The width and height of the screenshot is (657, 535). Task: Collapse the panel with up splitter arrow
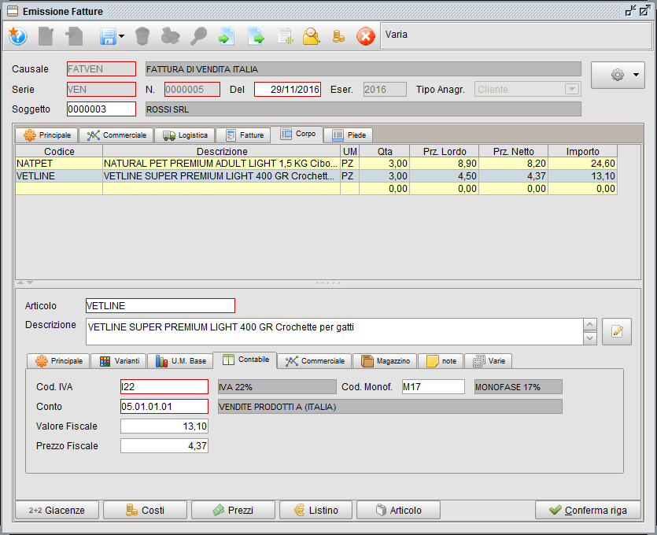[x=20, y=282]
